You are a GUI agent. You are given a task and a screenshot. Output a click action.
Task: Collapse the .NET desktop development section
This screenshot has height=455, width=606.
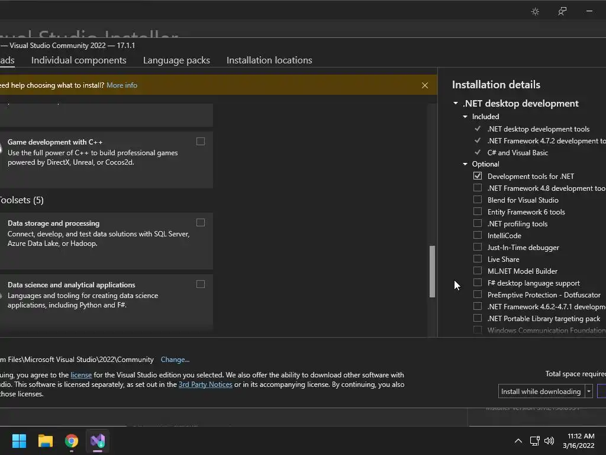click(456, 103)
